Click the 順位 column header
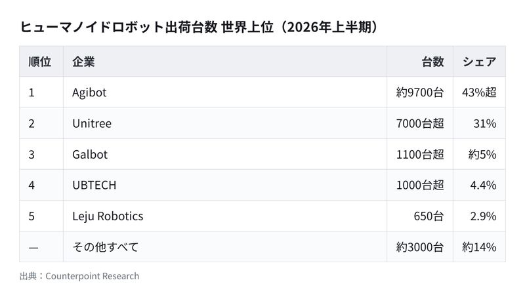 [x=40, y=62]
